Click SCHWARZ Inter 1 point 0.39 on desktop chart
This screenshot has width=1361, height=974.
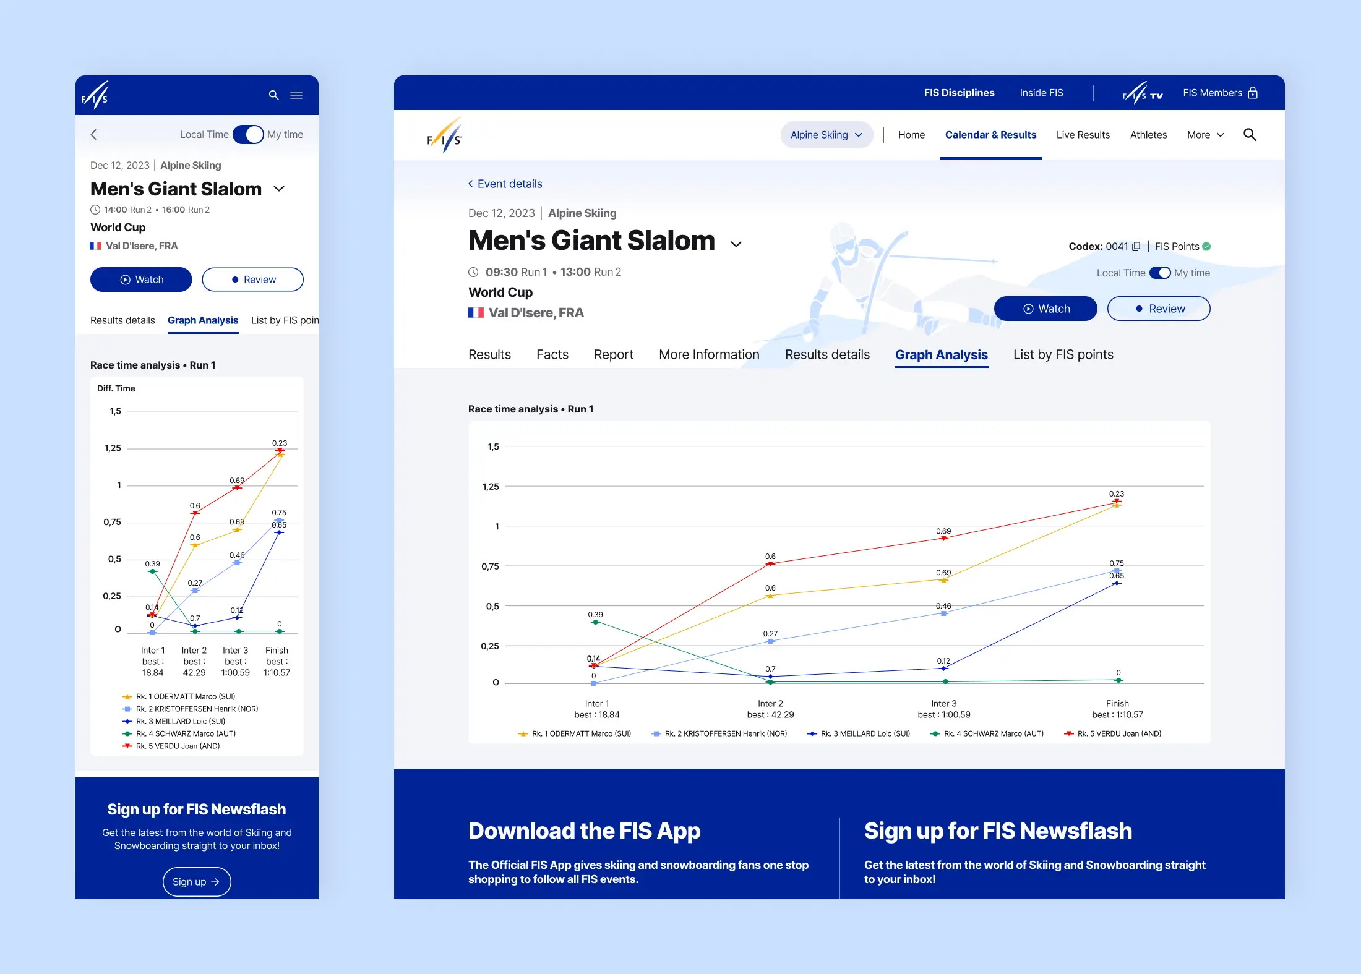click(x=595, y=622)
